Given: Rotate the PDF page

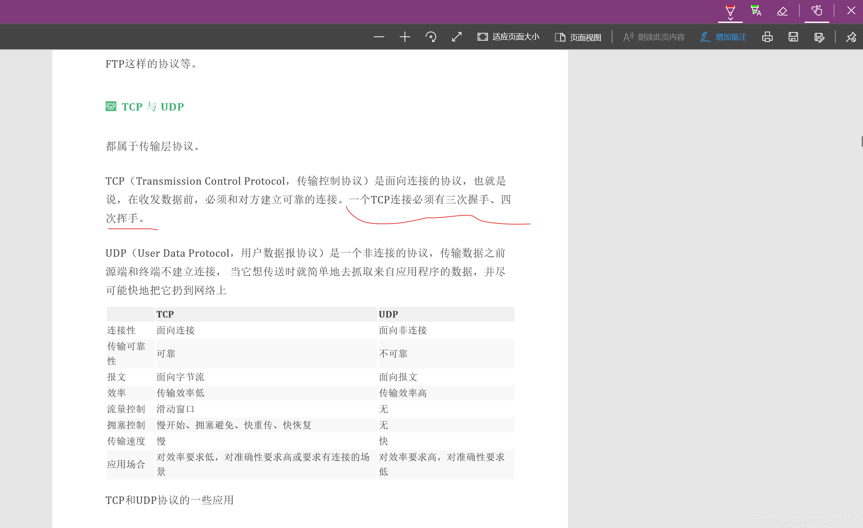Looking at the screenshot, I should click(431, 37).
